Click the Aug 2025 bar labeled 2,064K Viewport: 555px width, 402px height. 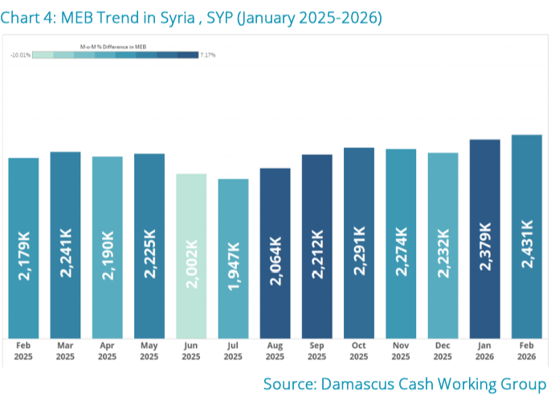(275, 253)
